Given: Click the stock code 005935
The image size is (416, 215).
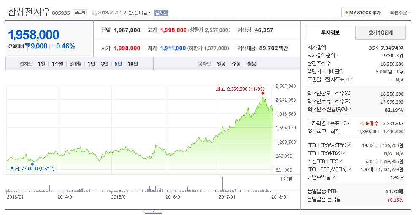Looking at the screenshot, I should [x=61, y=13].
